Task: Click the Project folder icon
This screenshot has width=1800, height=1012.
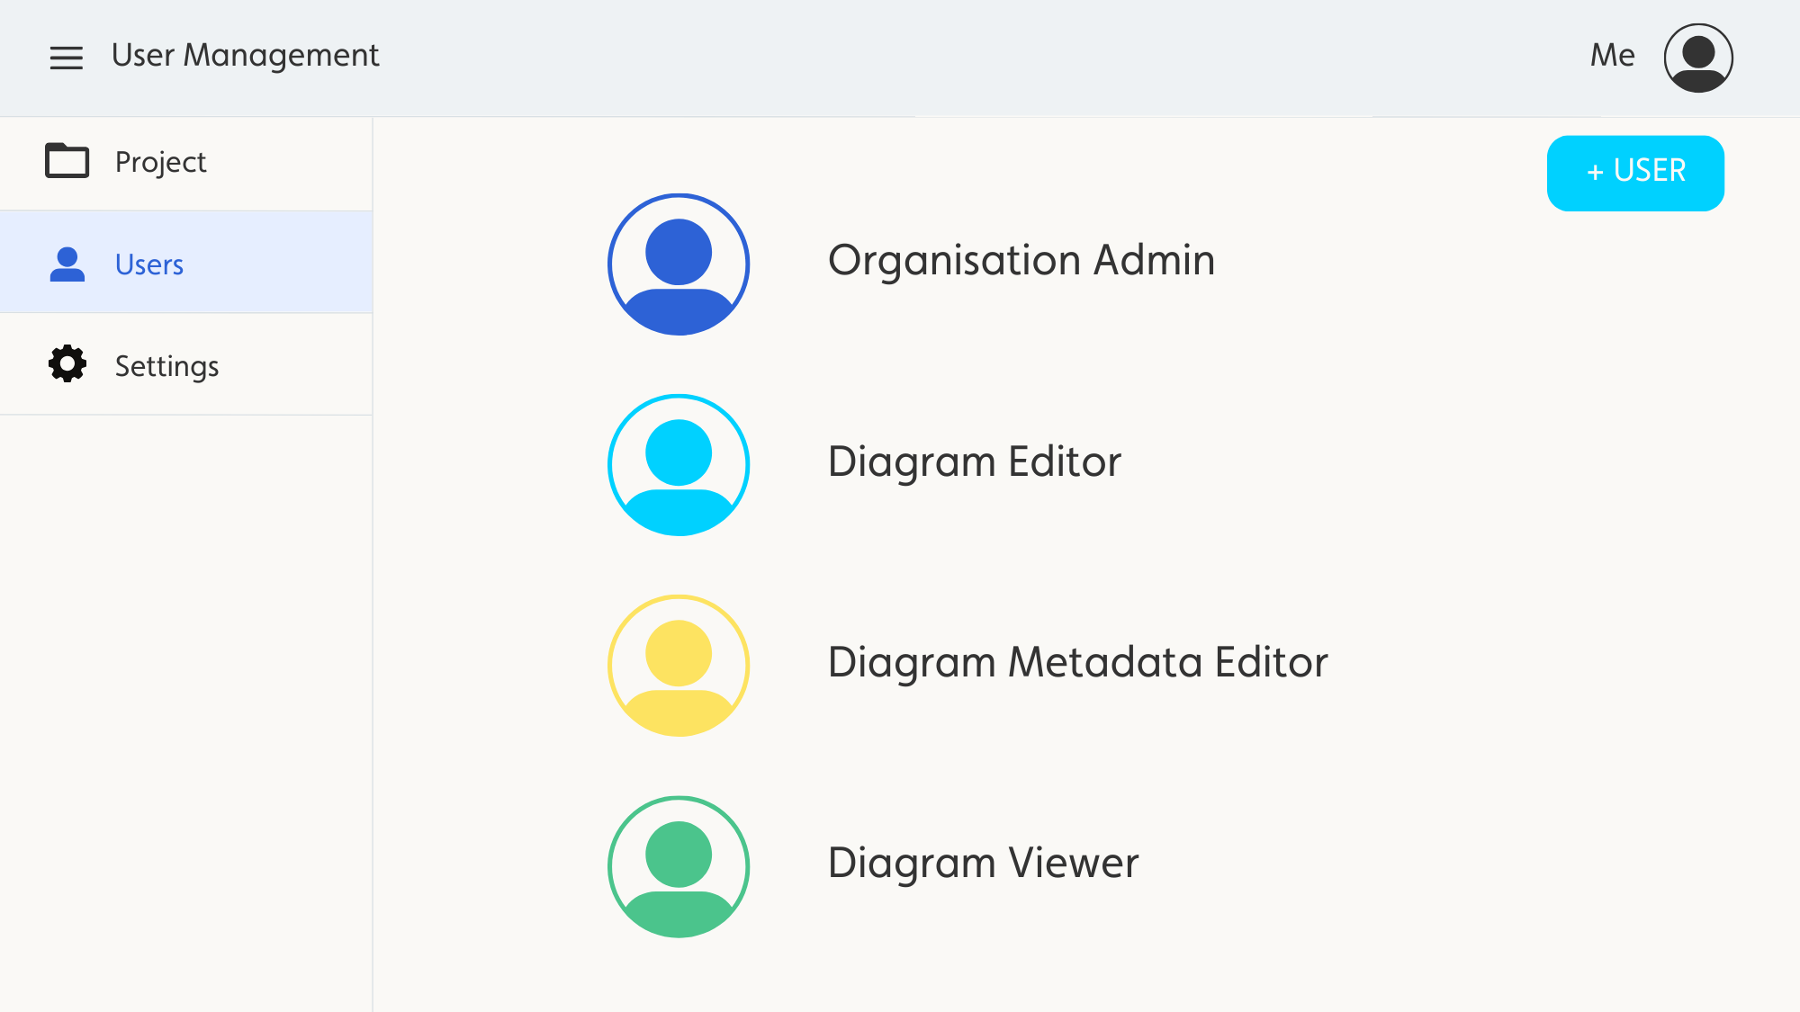Action: click(67, 161)
